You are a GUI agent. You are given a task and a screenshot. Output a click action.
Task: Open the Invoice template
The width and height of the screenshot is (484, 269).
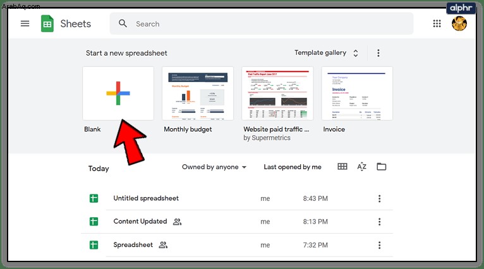[357, 93]
